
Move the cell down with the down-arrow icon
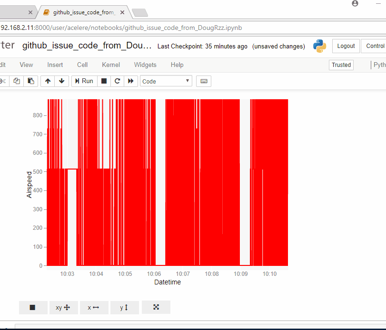[61, 81]
